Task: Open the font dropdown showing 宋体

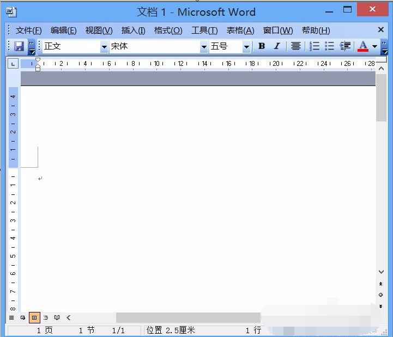Action: (204, 47)
